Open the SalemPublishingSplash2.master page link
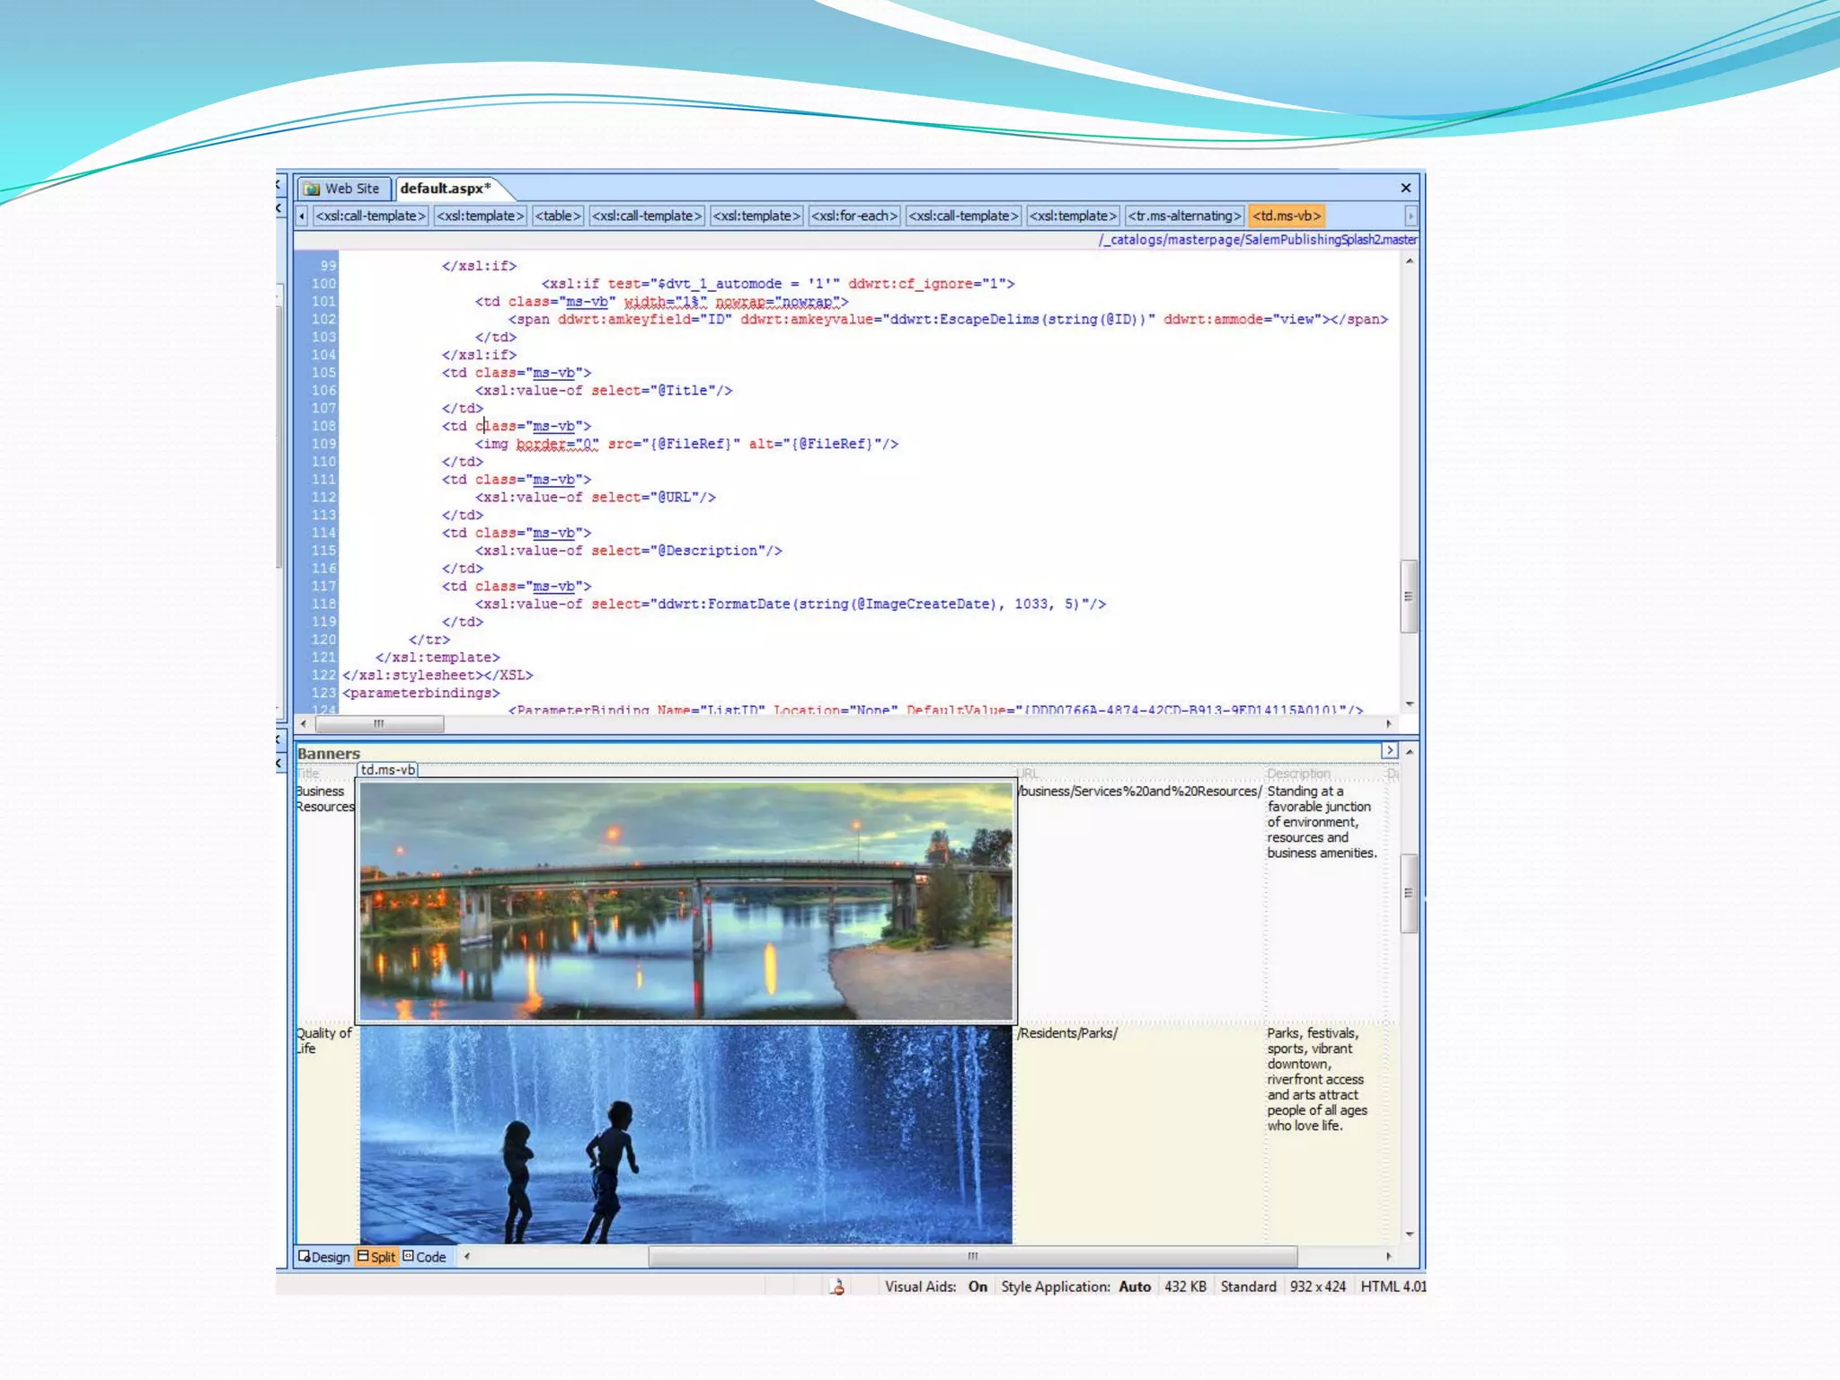The image size is (1840, 1380). point(1257,240)
